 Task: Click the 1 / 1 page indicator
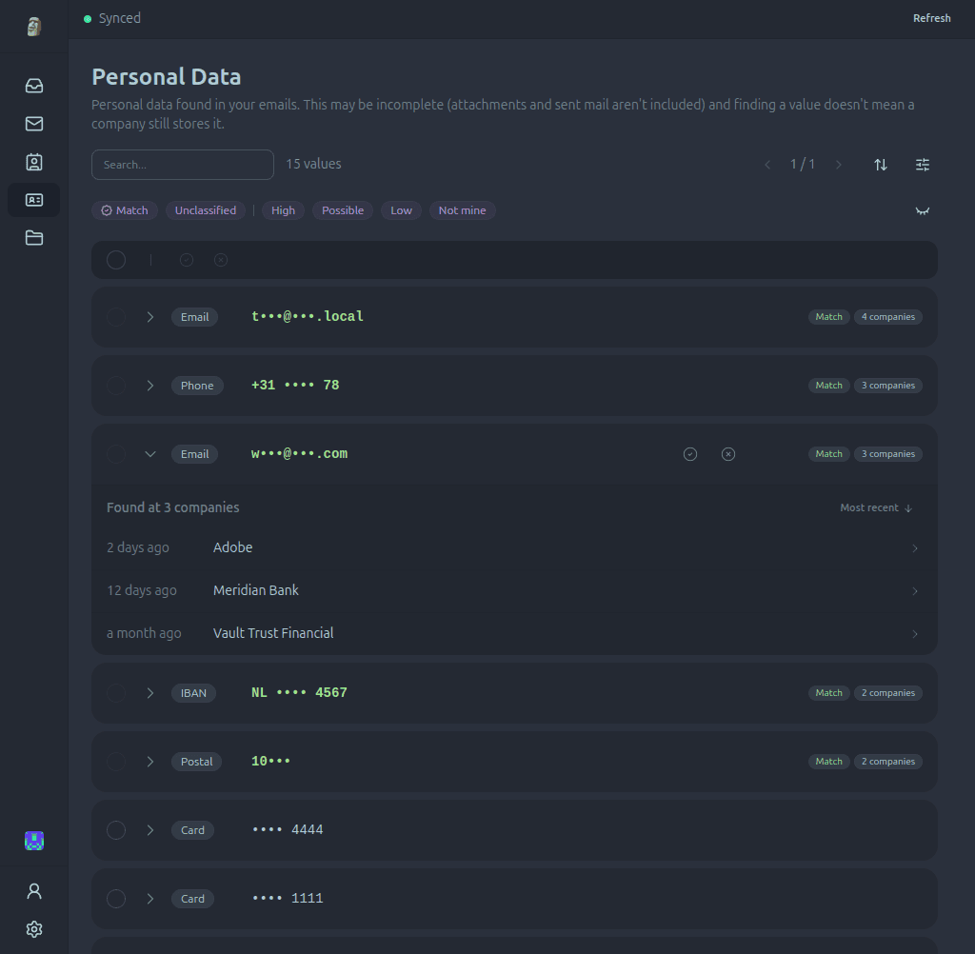[803, 164]
